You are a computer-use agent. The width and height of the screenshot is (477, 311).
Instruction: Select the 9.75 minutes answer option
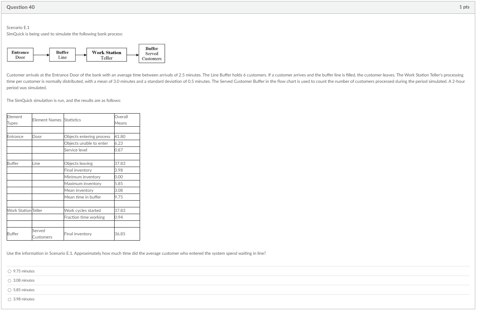(x=10, y=271)
